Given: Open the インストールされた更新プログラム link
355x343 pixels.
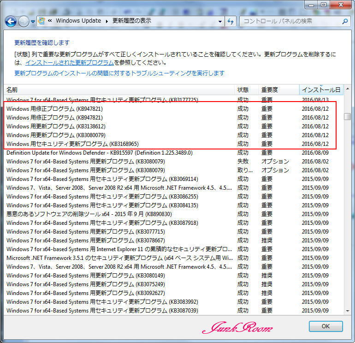Looking at the screenshot, I should [70, 63].
